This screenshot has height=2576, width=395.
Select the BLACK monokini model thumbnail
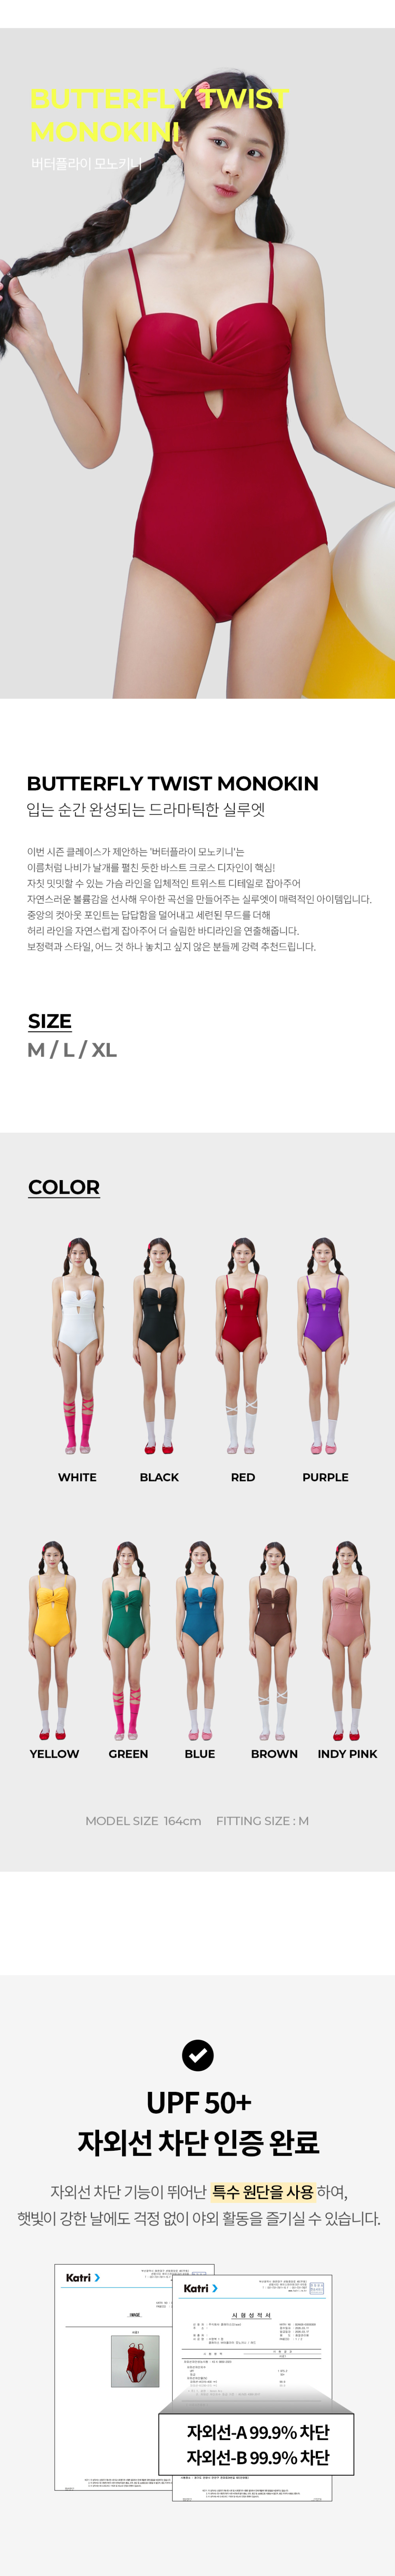click(159, 1346)
